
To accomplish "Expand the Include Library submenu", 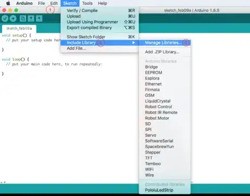I will click(99, 42).
